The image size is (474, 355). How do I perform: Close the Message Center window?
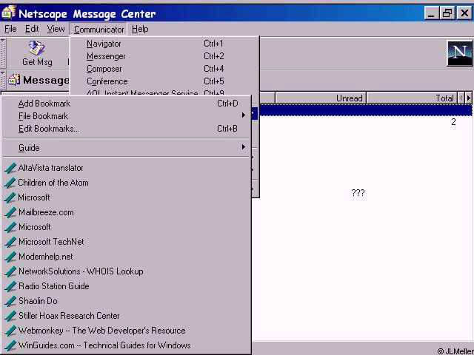[x=464, y=13]
